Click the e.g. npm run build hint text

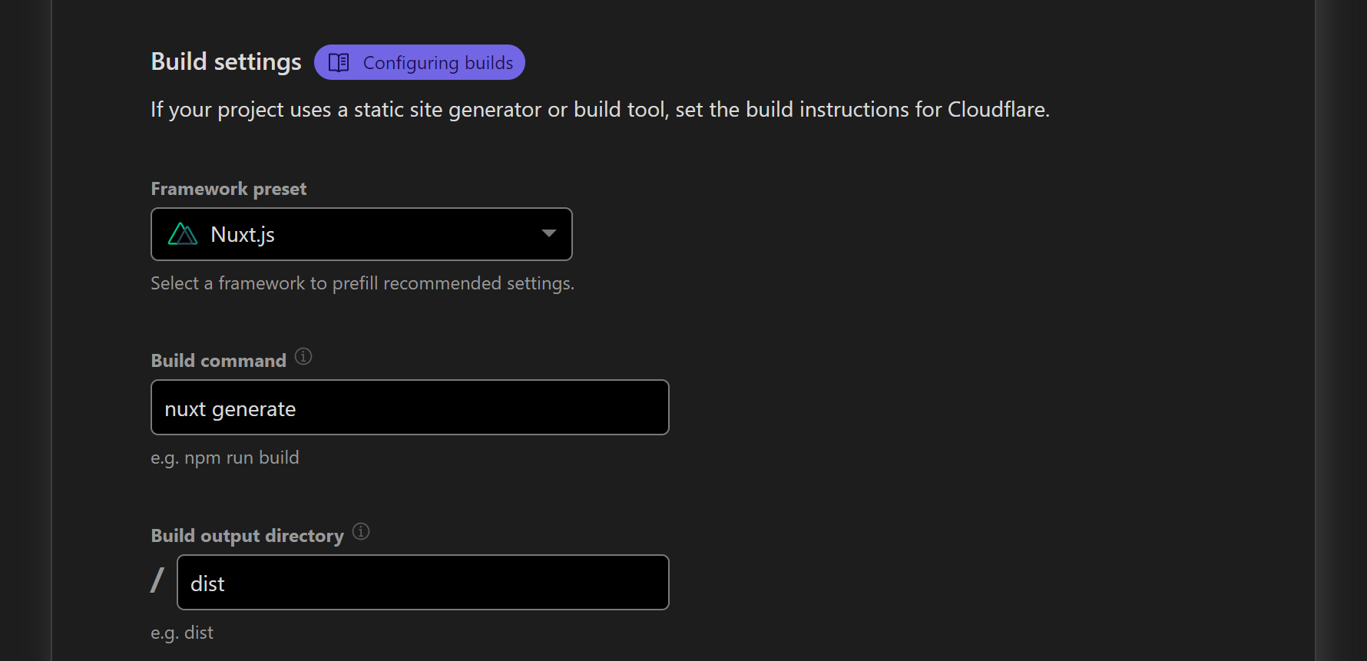224,457
